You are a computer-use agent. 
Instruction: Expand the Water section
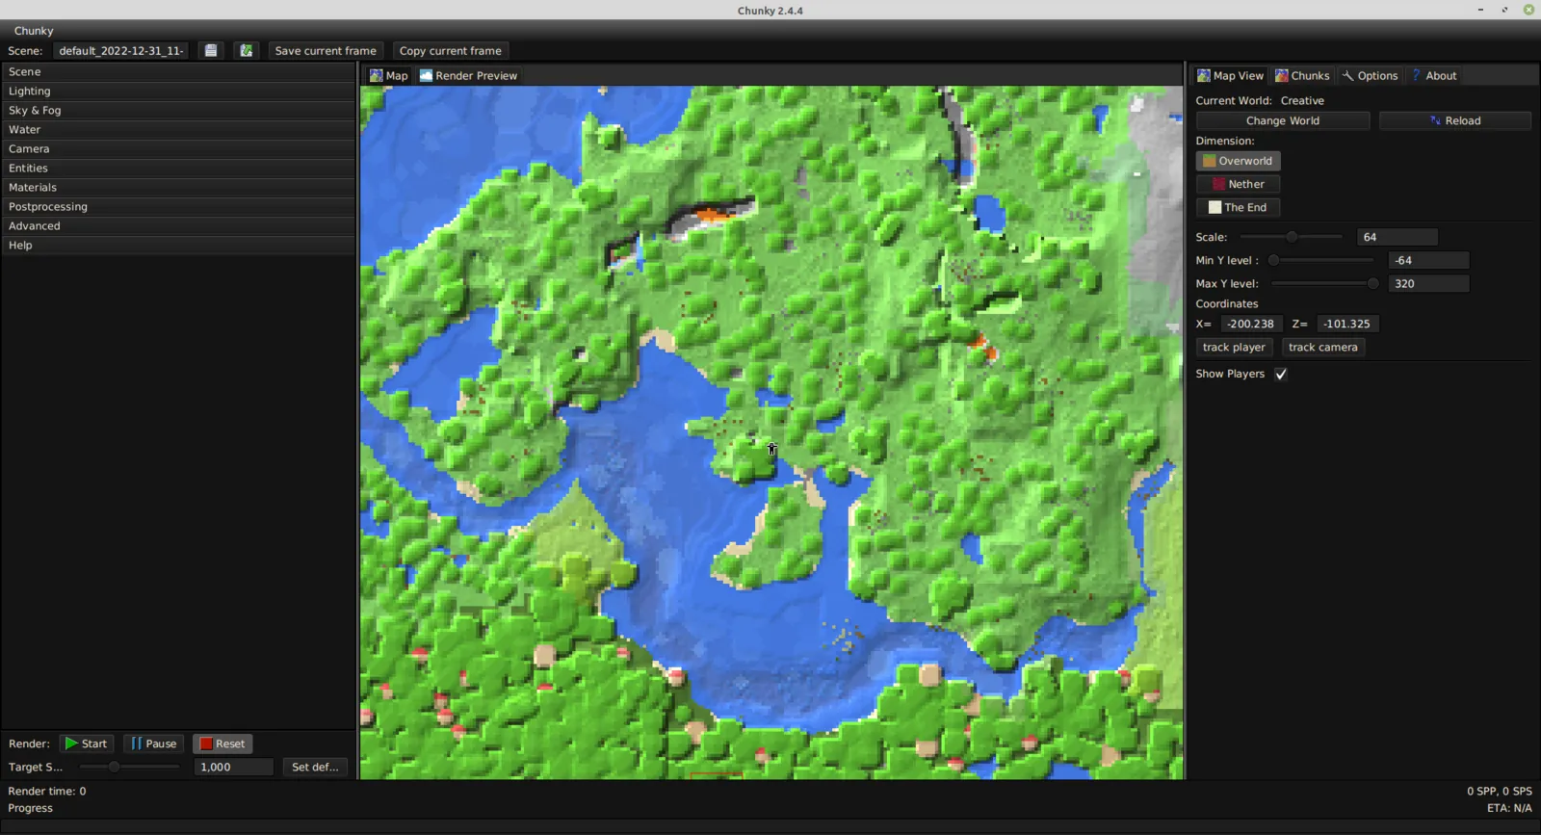click(178, 130)
